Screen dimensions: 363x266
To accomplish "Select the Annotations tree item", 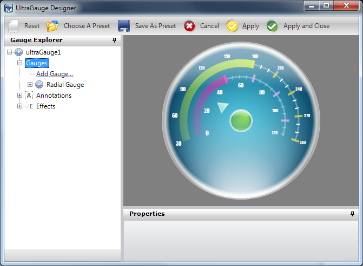I will click(54, 96).
